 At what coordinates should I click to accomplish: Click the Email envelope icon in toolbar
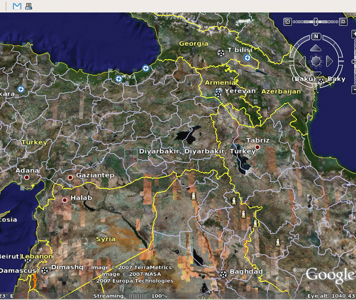pyautogui.click(x=17, y=6)
